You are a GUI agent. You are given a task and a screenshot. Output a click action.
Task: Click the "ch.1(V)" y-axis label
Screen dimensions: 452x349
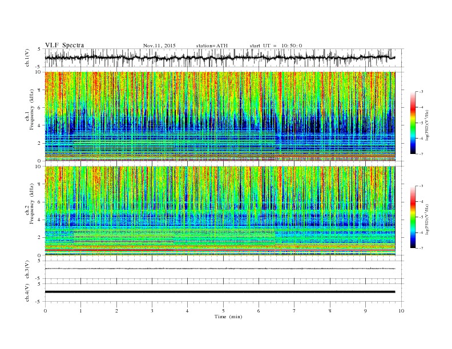pyautogui.click(x=27, y=59)
